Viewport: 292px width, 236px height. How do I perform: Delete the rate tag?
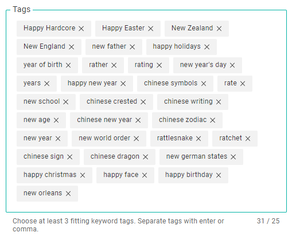coord(243,84)
